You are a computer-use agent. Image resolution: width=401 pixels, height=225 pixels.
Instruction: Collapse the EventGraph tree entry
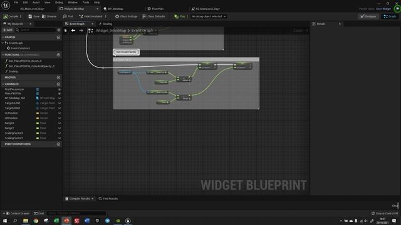(3, 43)
